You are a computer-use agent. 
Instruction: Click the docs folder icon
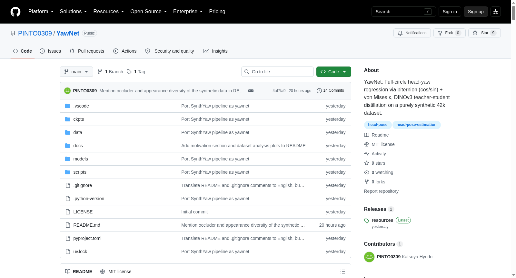68,146
